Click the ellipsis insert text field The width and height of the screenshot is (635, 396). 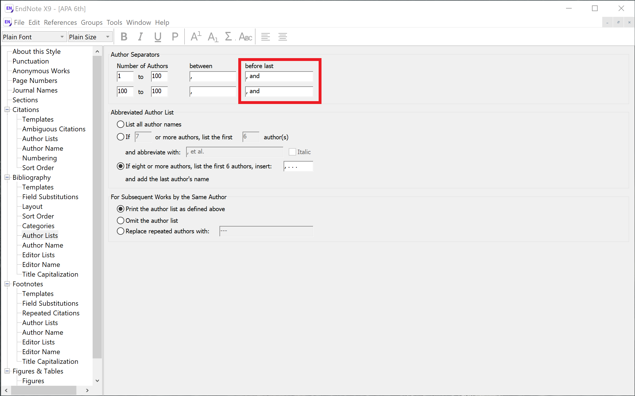(298, 166)
